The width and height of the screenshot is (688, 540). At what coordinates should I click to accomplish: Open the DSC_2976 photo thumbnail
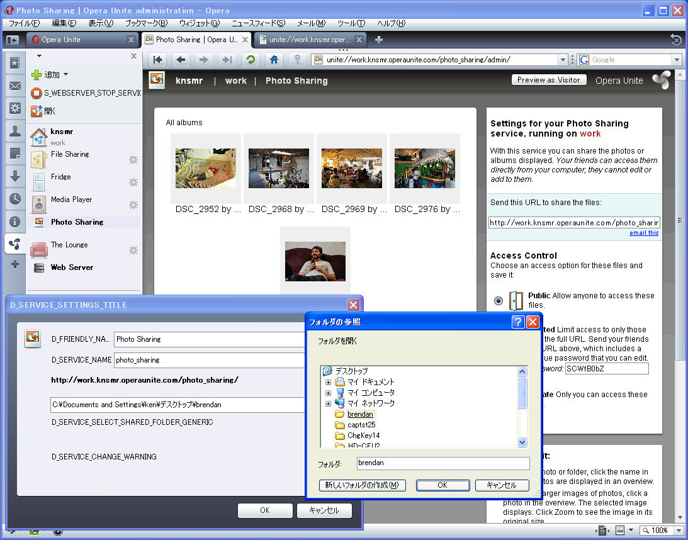[x=424, y=168]
